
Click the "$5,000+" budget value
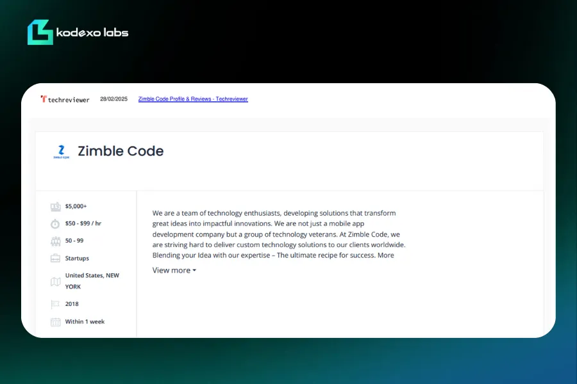pyautogui.click(x=76, y=206)
